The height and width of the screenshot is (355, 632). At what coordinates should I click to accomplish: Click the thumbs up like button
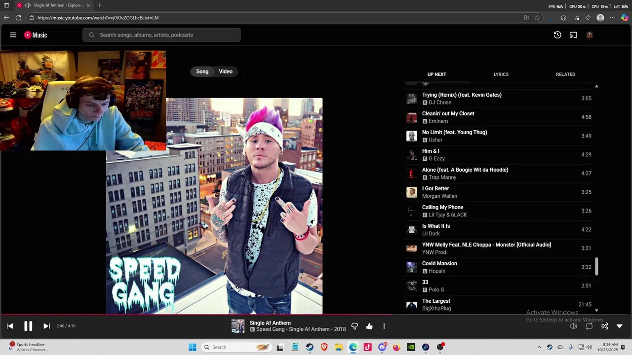click(369, 326)
